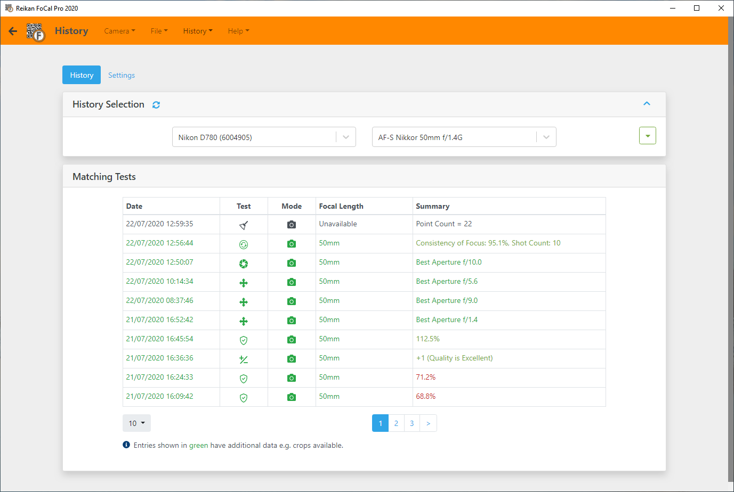Open the File menu
The image size is (734, 492).
[x=159, y=31]
